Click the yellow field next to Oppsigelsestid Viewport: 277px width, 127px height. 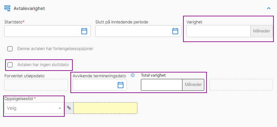[x=105, y=108]
